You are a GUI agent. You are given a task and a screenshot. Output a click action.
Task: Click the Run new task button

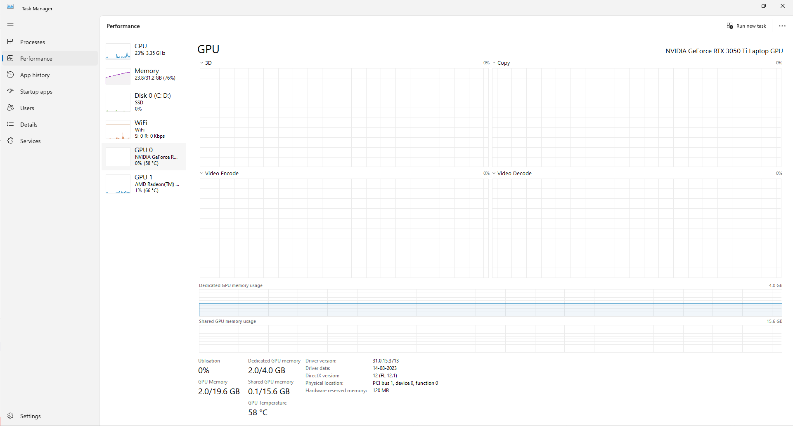tap(746, 26)
